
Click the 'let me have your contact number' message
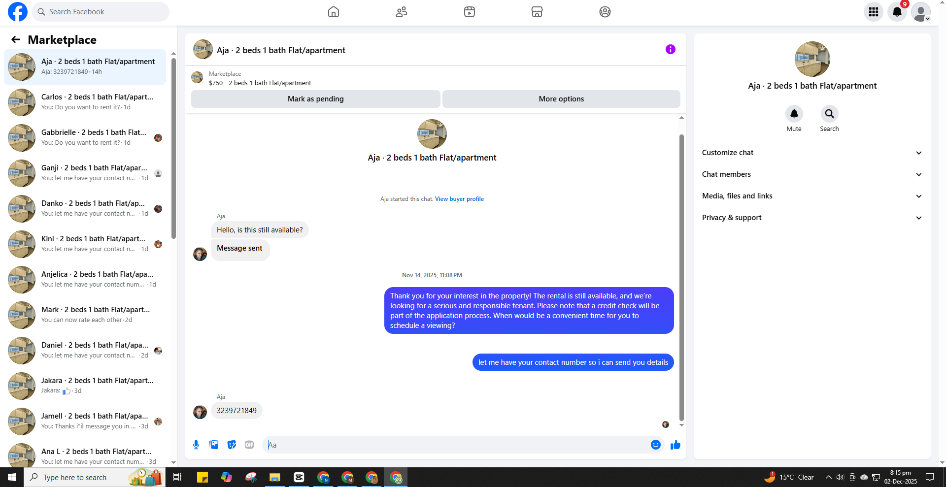click(x=573, y=362)
